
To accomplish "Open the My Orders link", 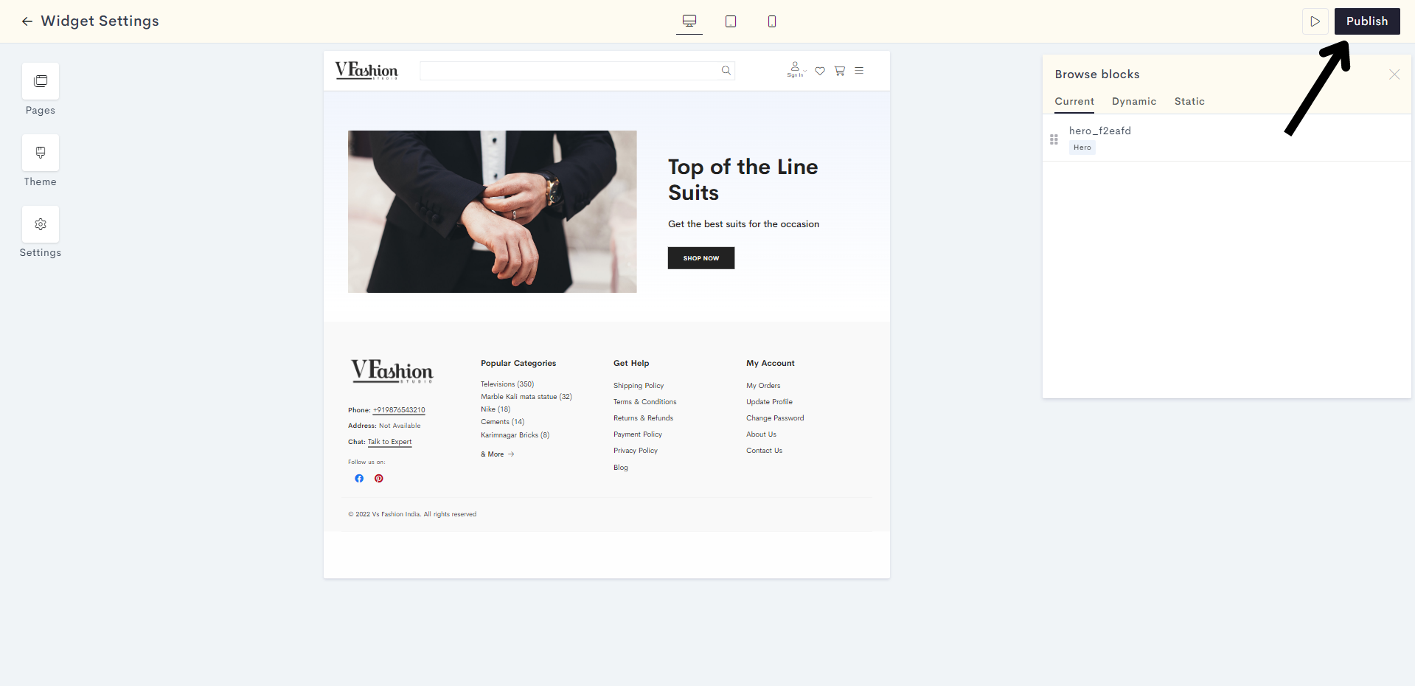I will pos(763,386).
